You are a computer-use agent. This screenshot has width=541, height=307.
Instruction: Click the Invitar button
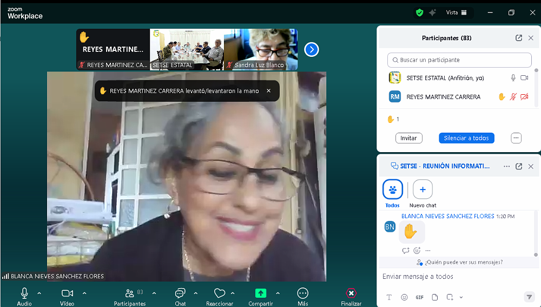tap(408, 138)
